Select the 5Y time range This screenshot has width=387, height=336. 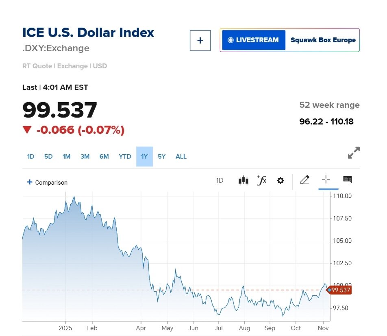(x=161, y=157)
